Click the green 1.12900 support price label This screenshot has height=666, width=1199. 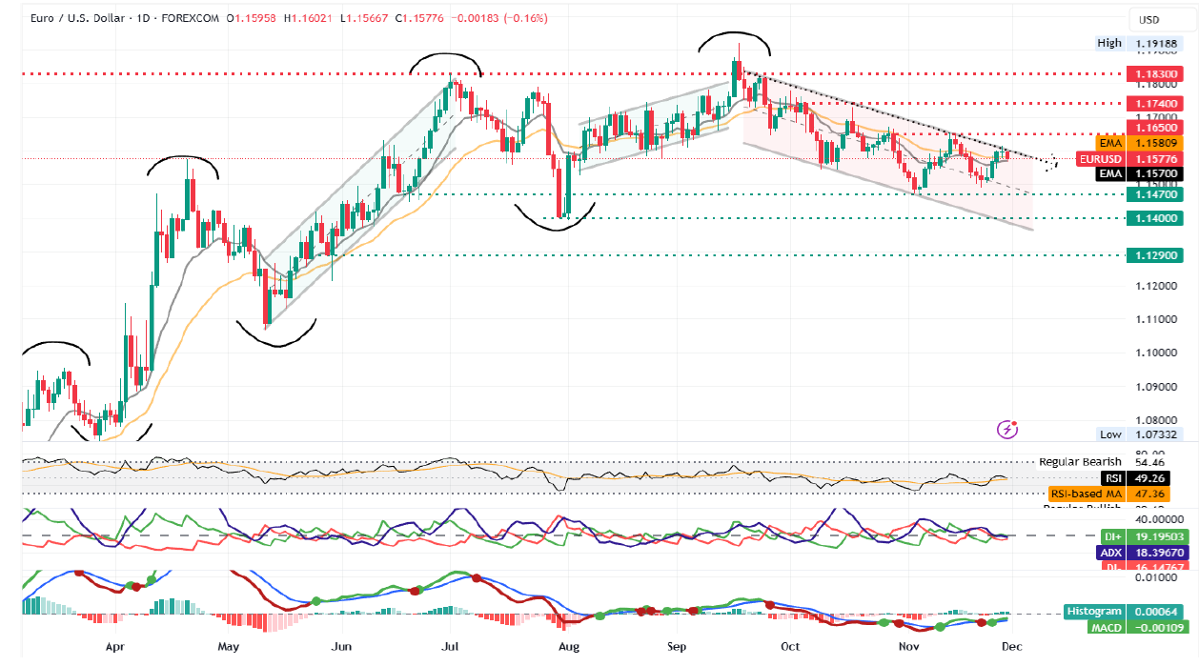pyautogui.click(x=1153, y=255)
